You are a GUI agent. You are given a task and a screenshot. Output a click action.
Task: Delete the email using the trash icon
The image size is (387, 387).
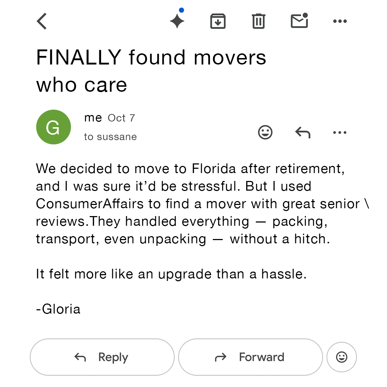258,21
